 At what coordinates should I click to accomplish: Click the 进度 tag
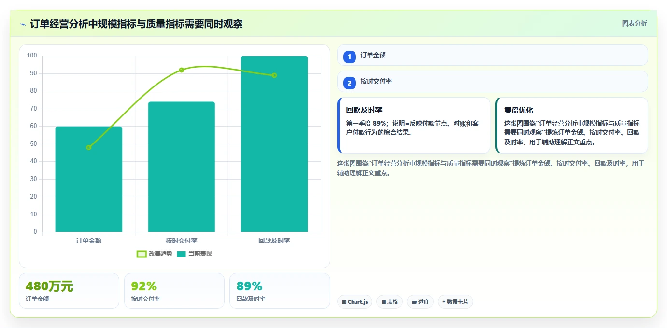[x=420, y=302]
